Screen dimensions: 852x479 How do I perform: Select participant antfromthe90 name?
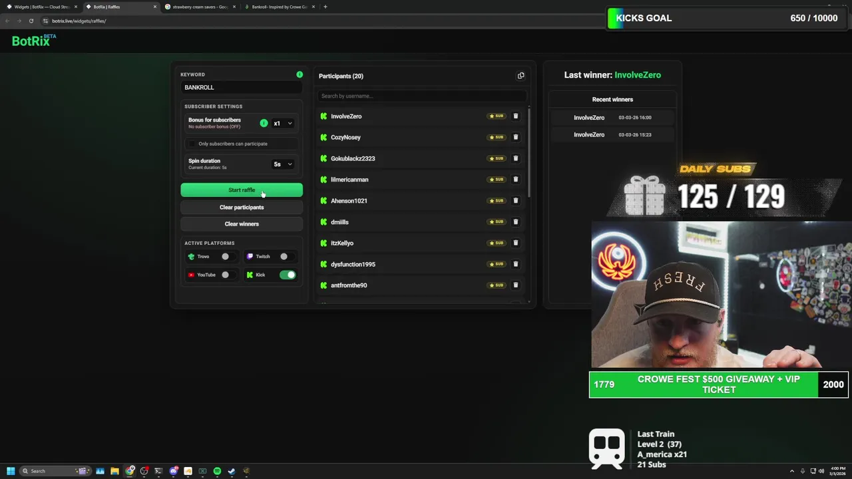(x=349, y=285)
